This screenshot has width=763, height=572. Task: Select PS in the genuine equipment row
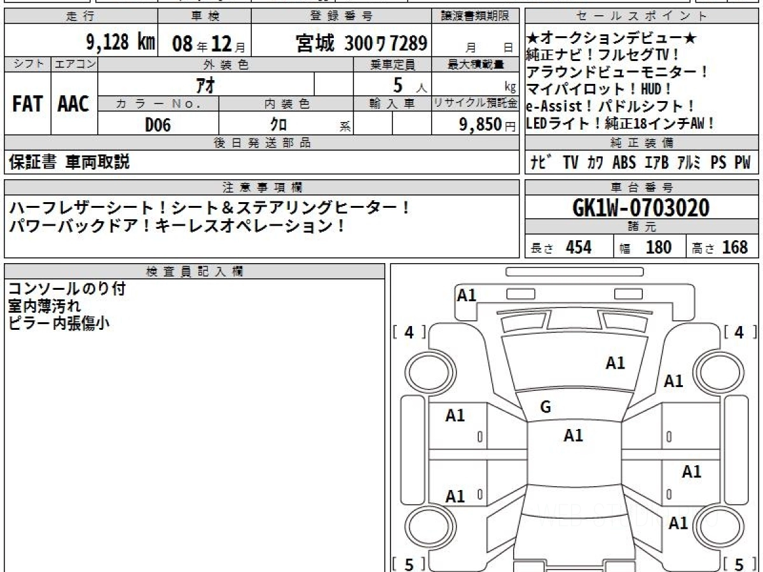(x=718, y=163)
